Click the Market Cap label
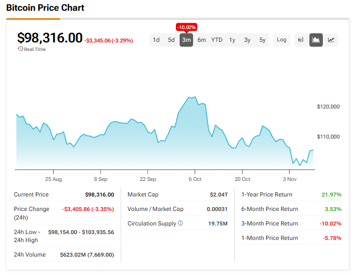This screenshot has height=277, width=355. coord(143,194)
